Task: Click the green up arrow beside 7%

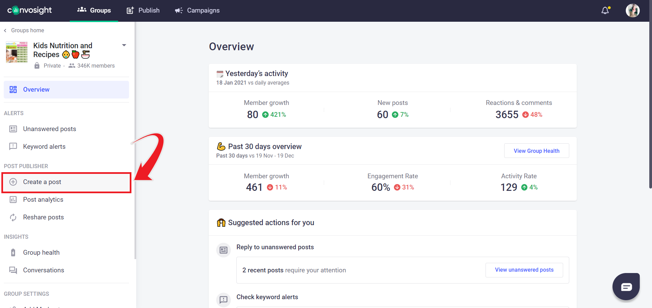Action: point(395,115)
